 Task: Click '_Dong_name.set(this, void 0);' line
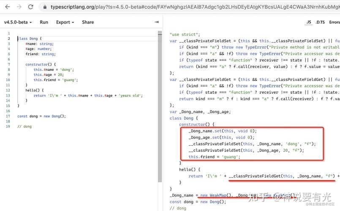(223, 131)
